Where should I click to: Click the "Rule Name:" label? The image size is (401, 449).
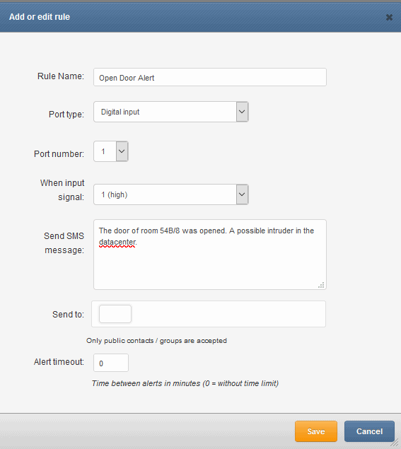point(61,76)
